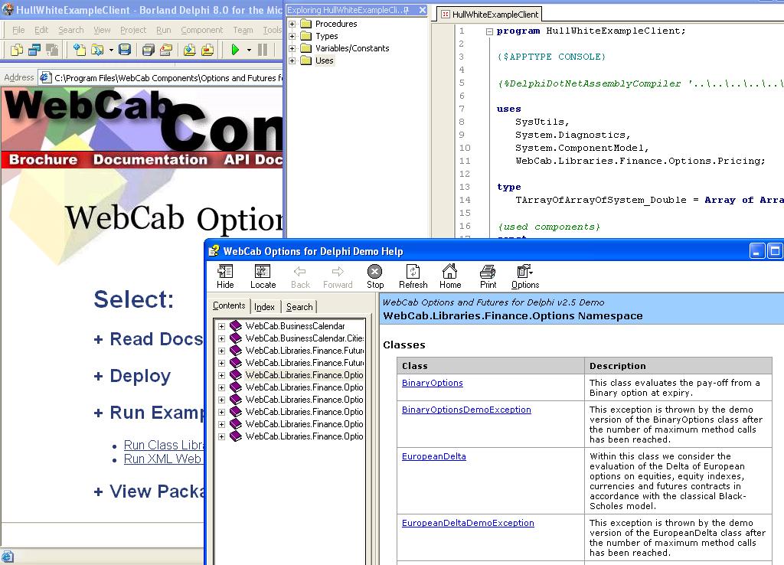Hide the help navigation pane
This screenshot has width=784, height=565.
tap(225, 276)
